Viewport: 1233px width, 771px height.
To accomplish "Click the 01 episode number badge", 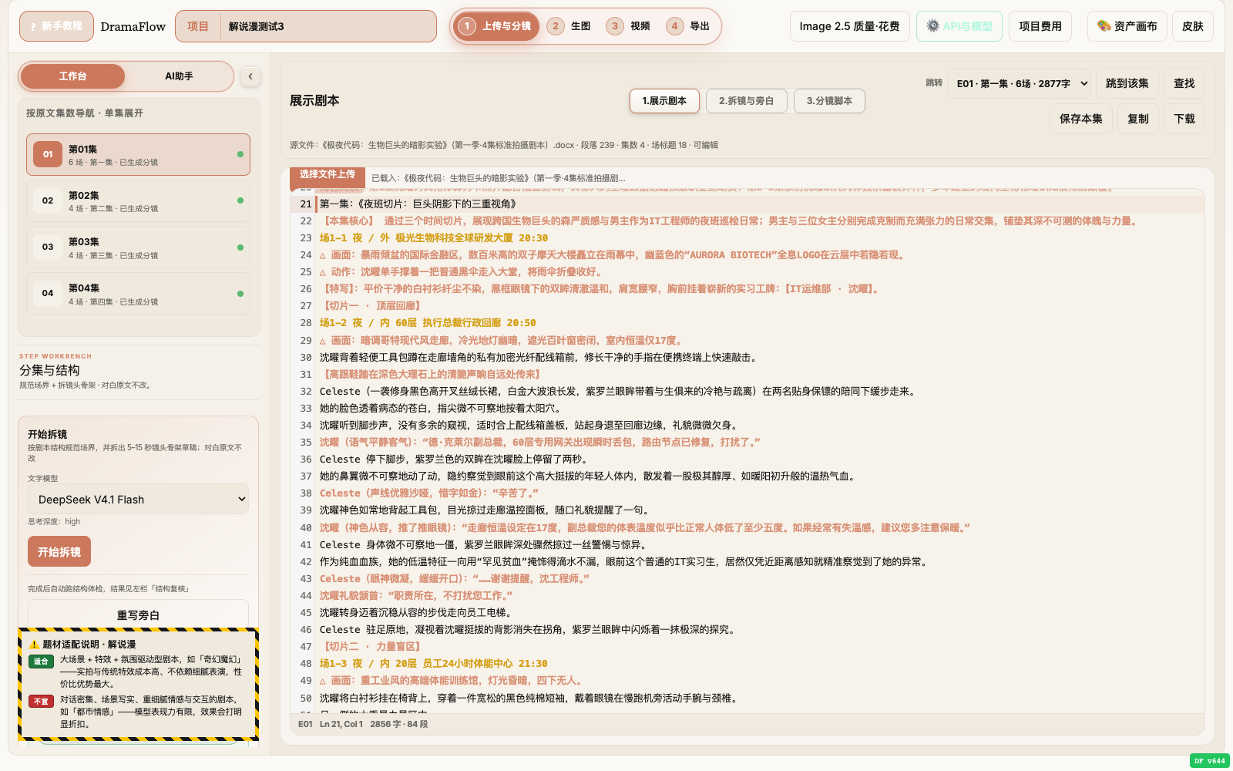I will tap(48, 154).
